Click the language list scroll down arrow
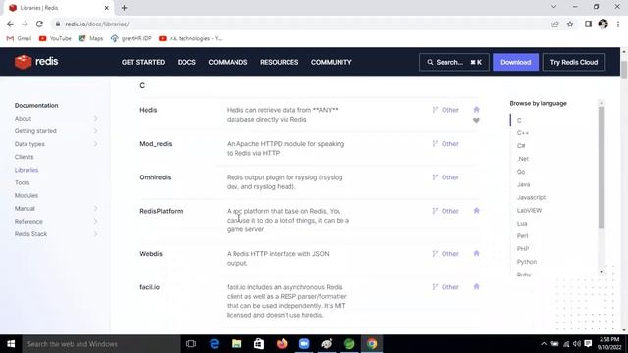628x353 pixels. [x=602, y=272]
